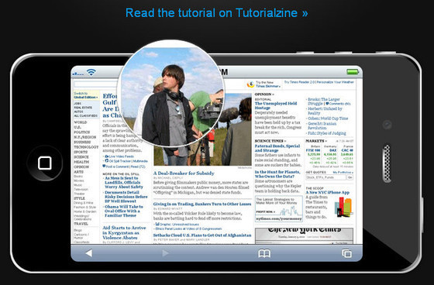This screenshot has width=434, height=285.
Task: Open A Deal-Breaker for Subsidy headline
Action: click(x=184, y=173)
